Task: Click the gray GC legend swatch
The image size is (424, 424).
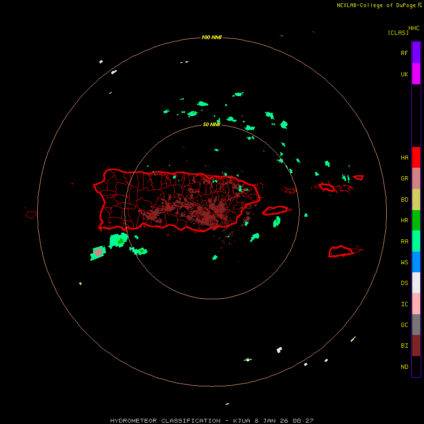Action: pos(416,325)
